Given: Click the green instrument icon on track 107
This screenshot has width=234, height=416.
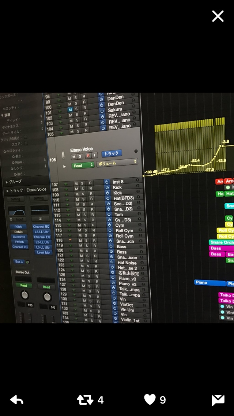Looking at the screenshot, I should [66, 184].
